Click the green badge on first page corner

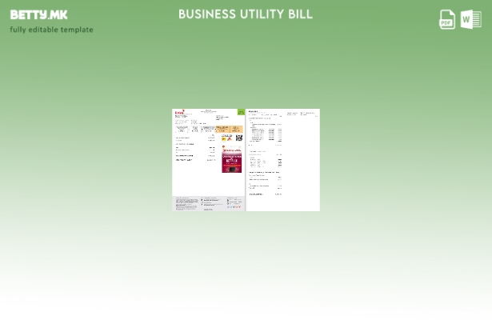click(x=241, y=112)
